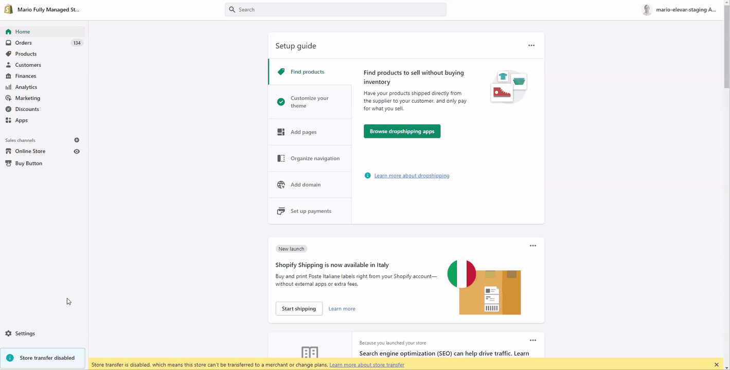Screen dimensions: 730x370
Task: Open Learn more link in shipping card
Action: [x=342, y=309]
